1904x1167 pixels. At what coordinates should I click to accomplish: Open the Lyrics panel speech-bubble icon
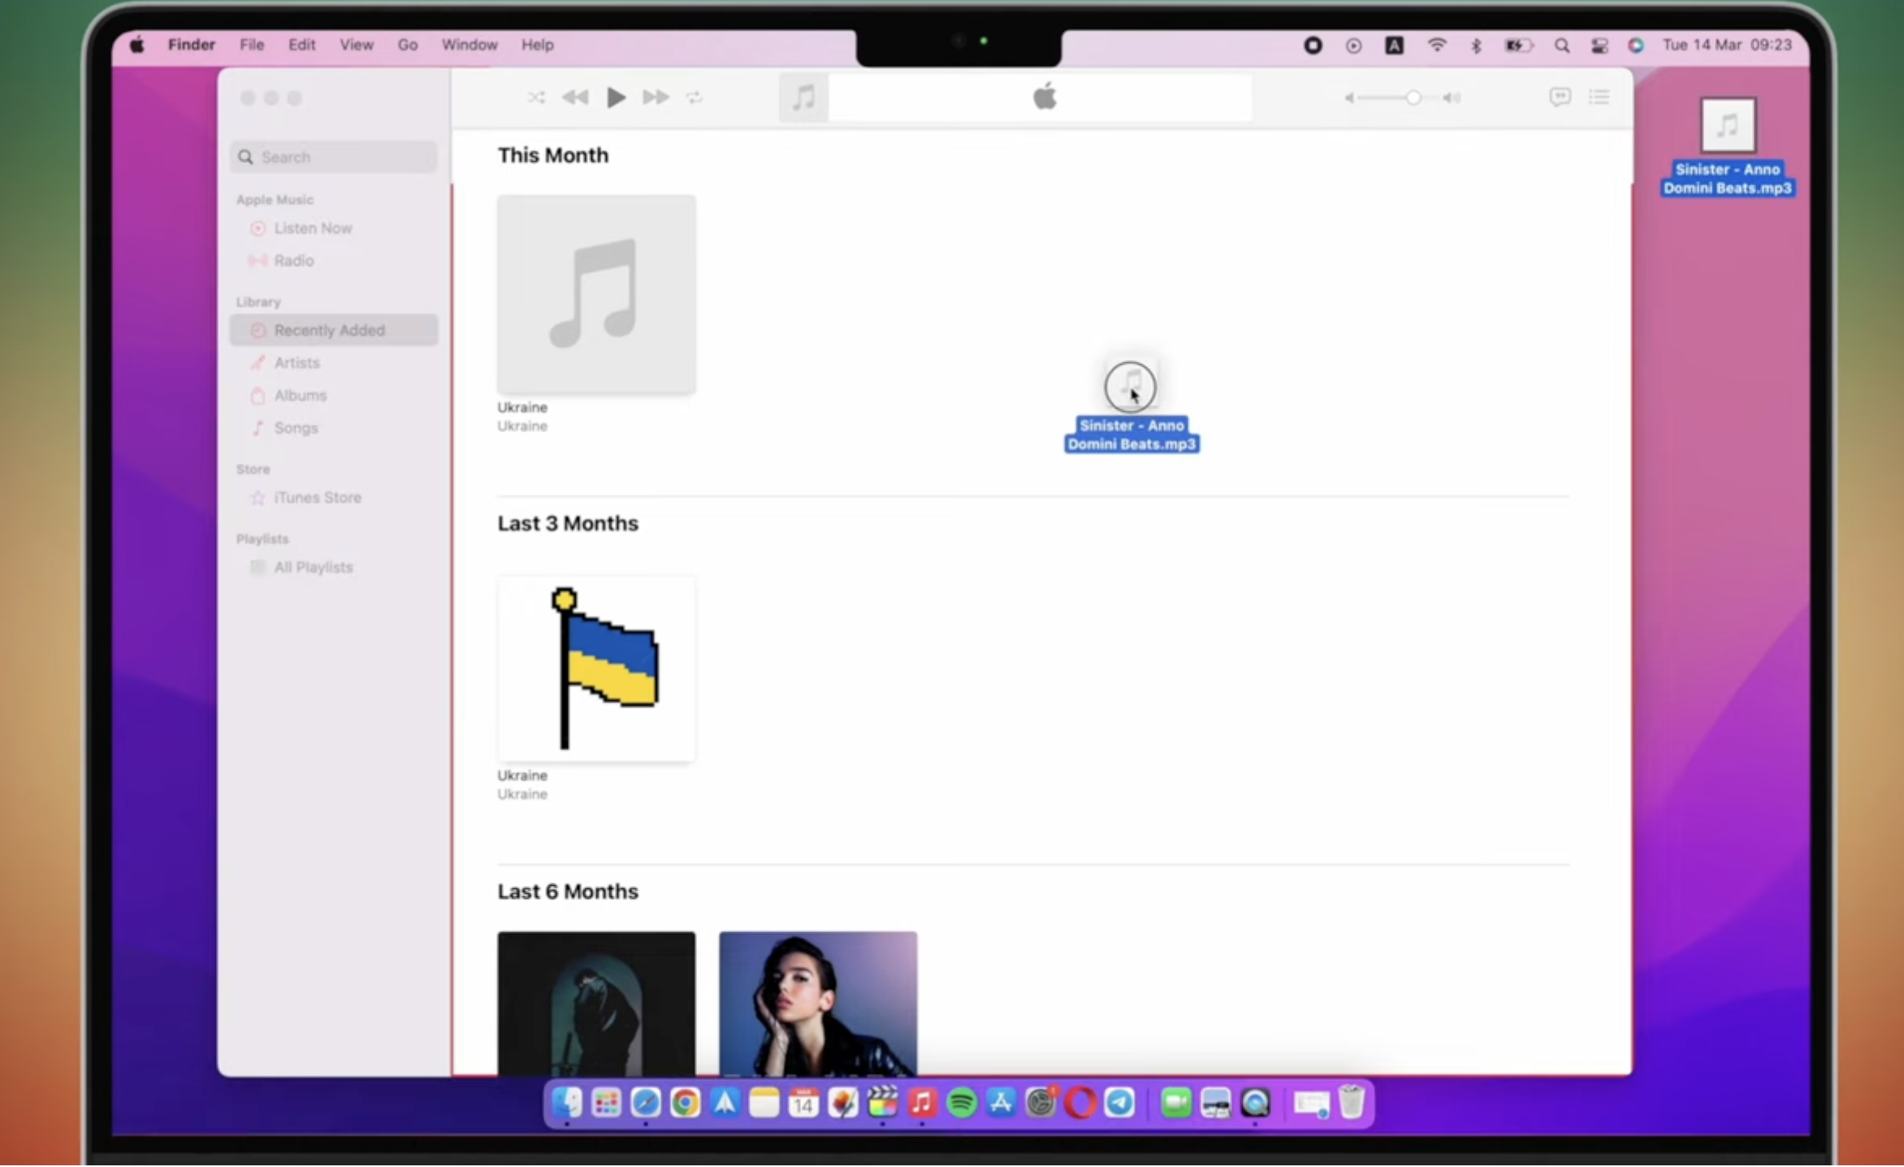tap(1560, 98)
